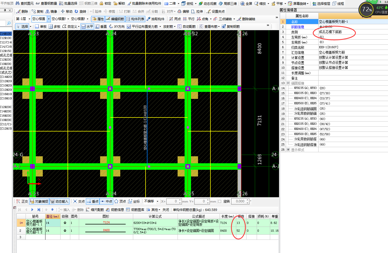Open 缩尺配筋 scaled rebar tool

[x=95, y=210]
